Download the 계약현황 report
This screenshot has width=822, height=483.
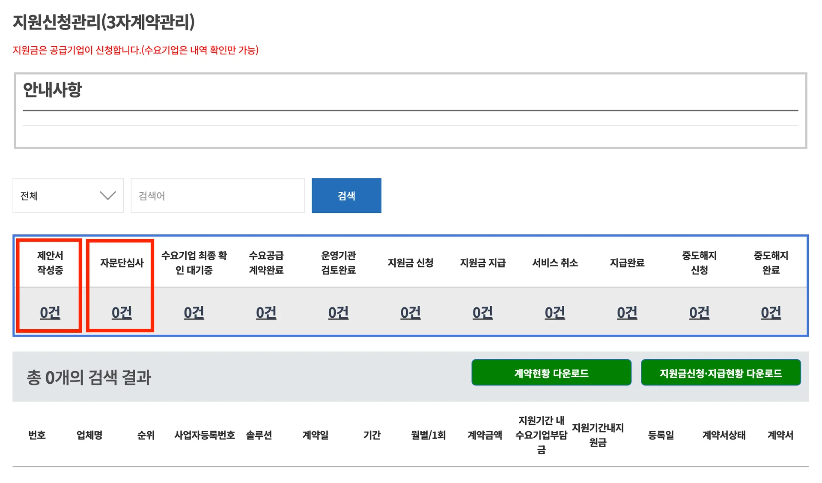point(551,373)
